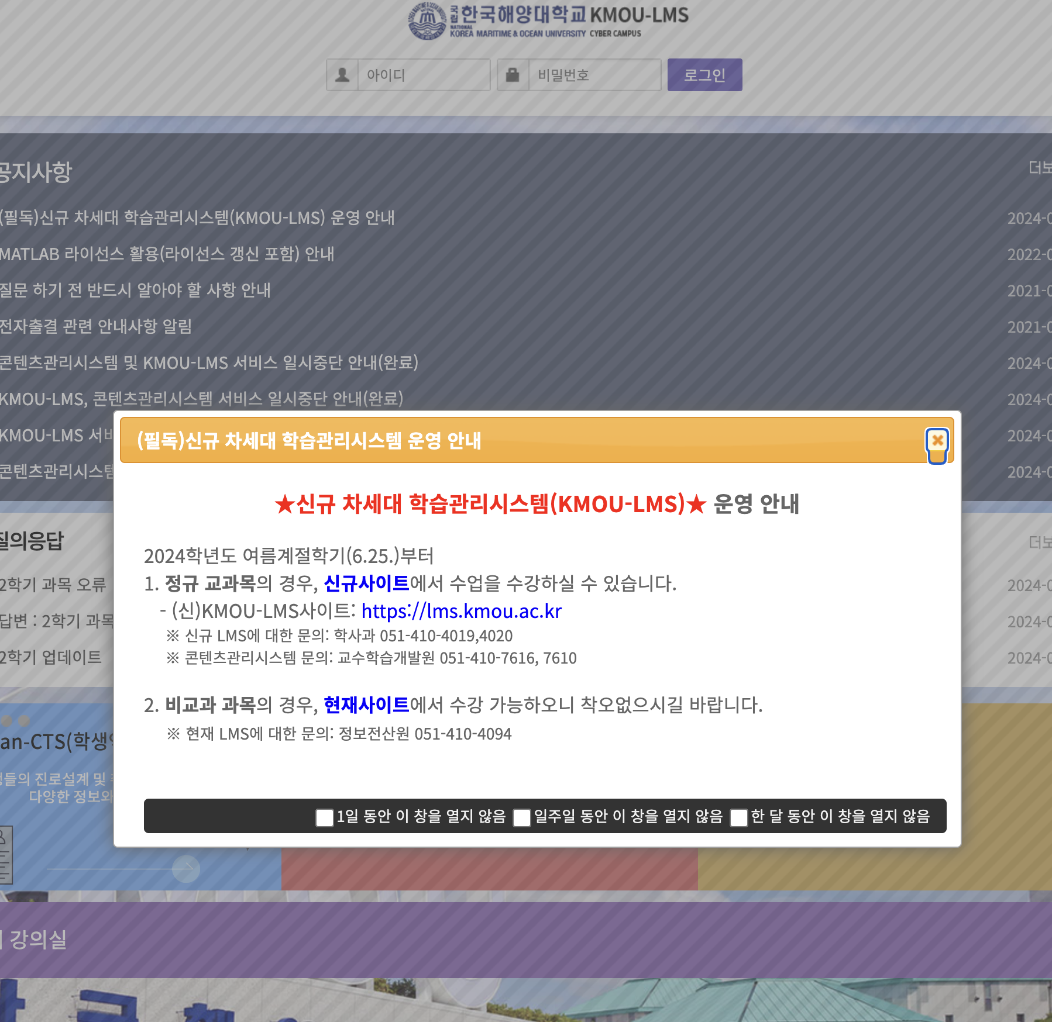The width and height of the screenshot is (1052, 1022).
Task: Open Q&A post '2학기 과목 오류'
Action: 53,585
